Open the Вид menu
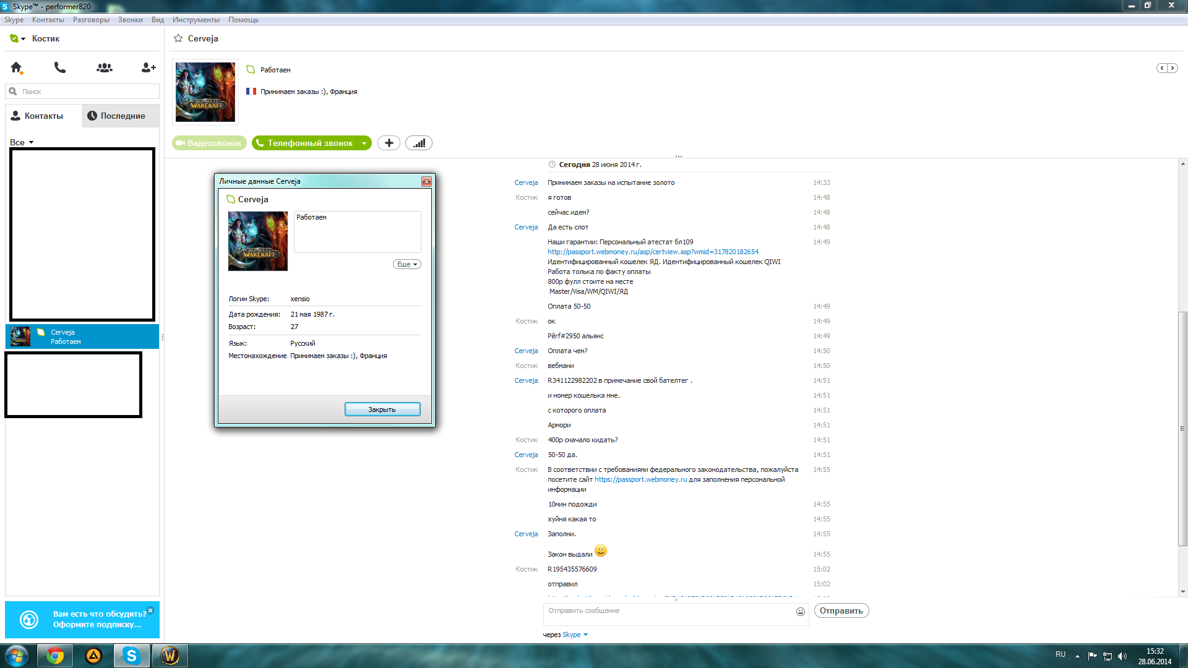The width and height of the screenshot is (1188, 668). tap(158, 20)
